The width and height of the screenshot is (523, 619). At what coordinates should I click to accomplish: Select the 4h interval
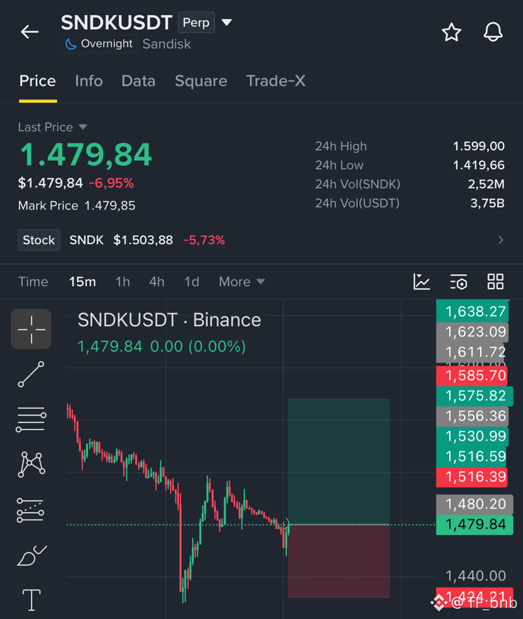(157, 282)
